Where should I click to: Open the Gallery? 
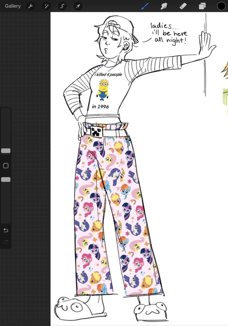point(13,6)
